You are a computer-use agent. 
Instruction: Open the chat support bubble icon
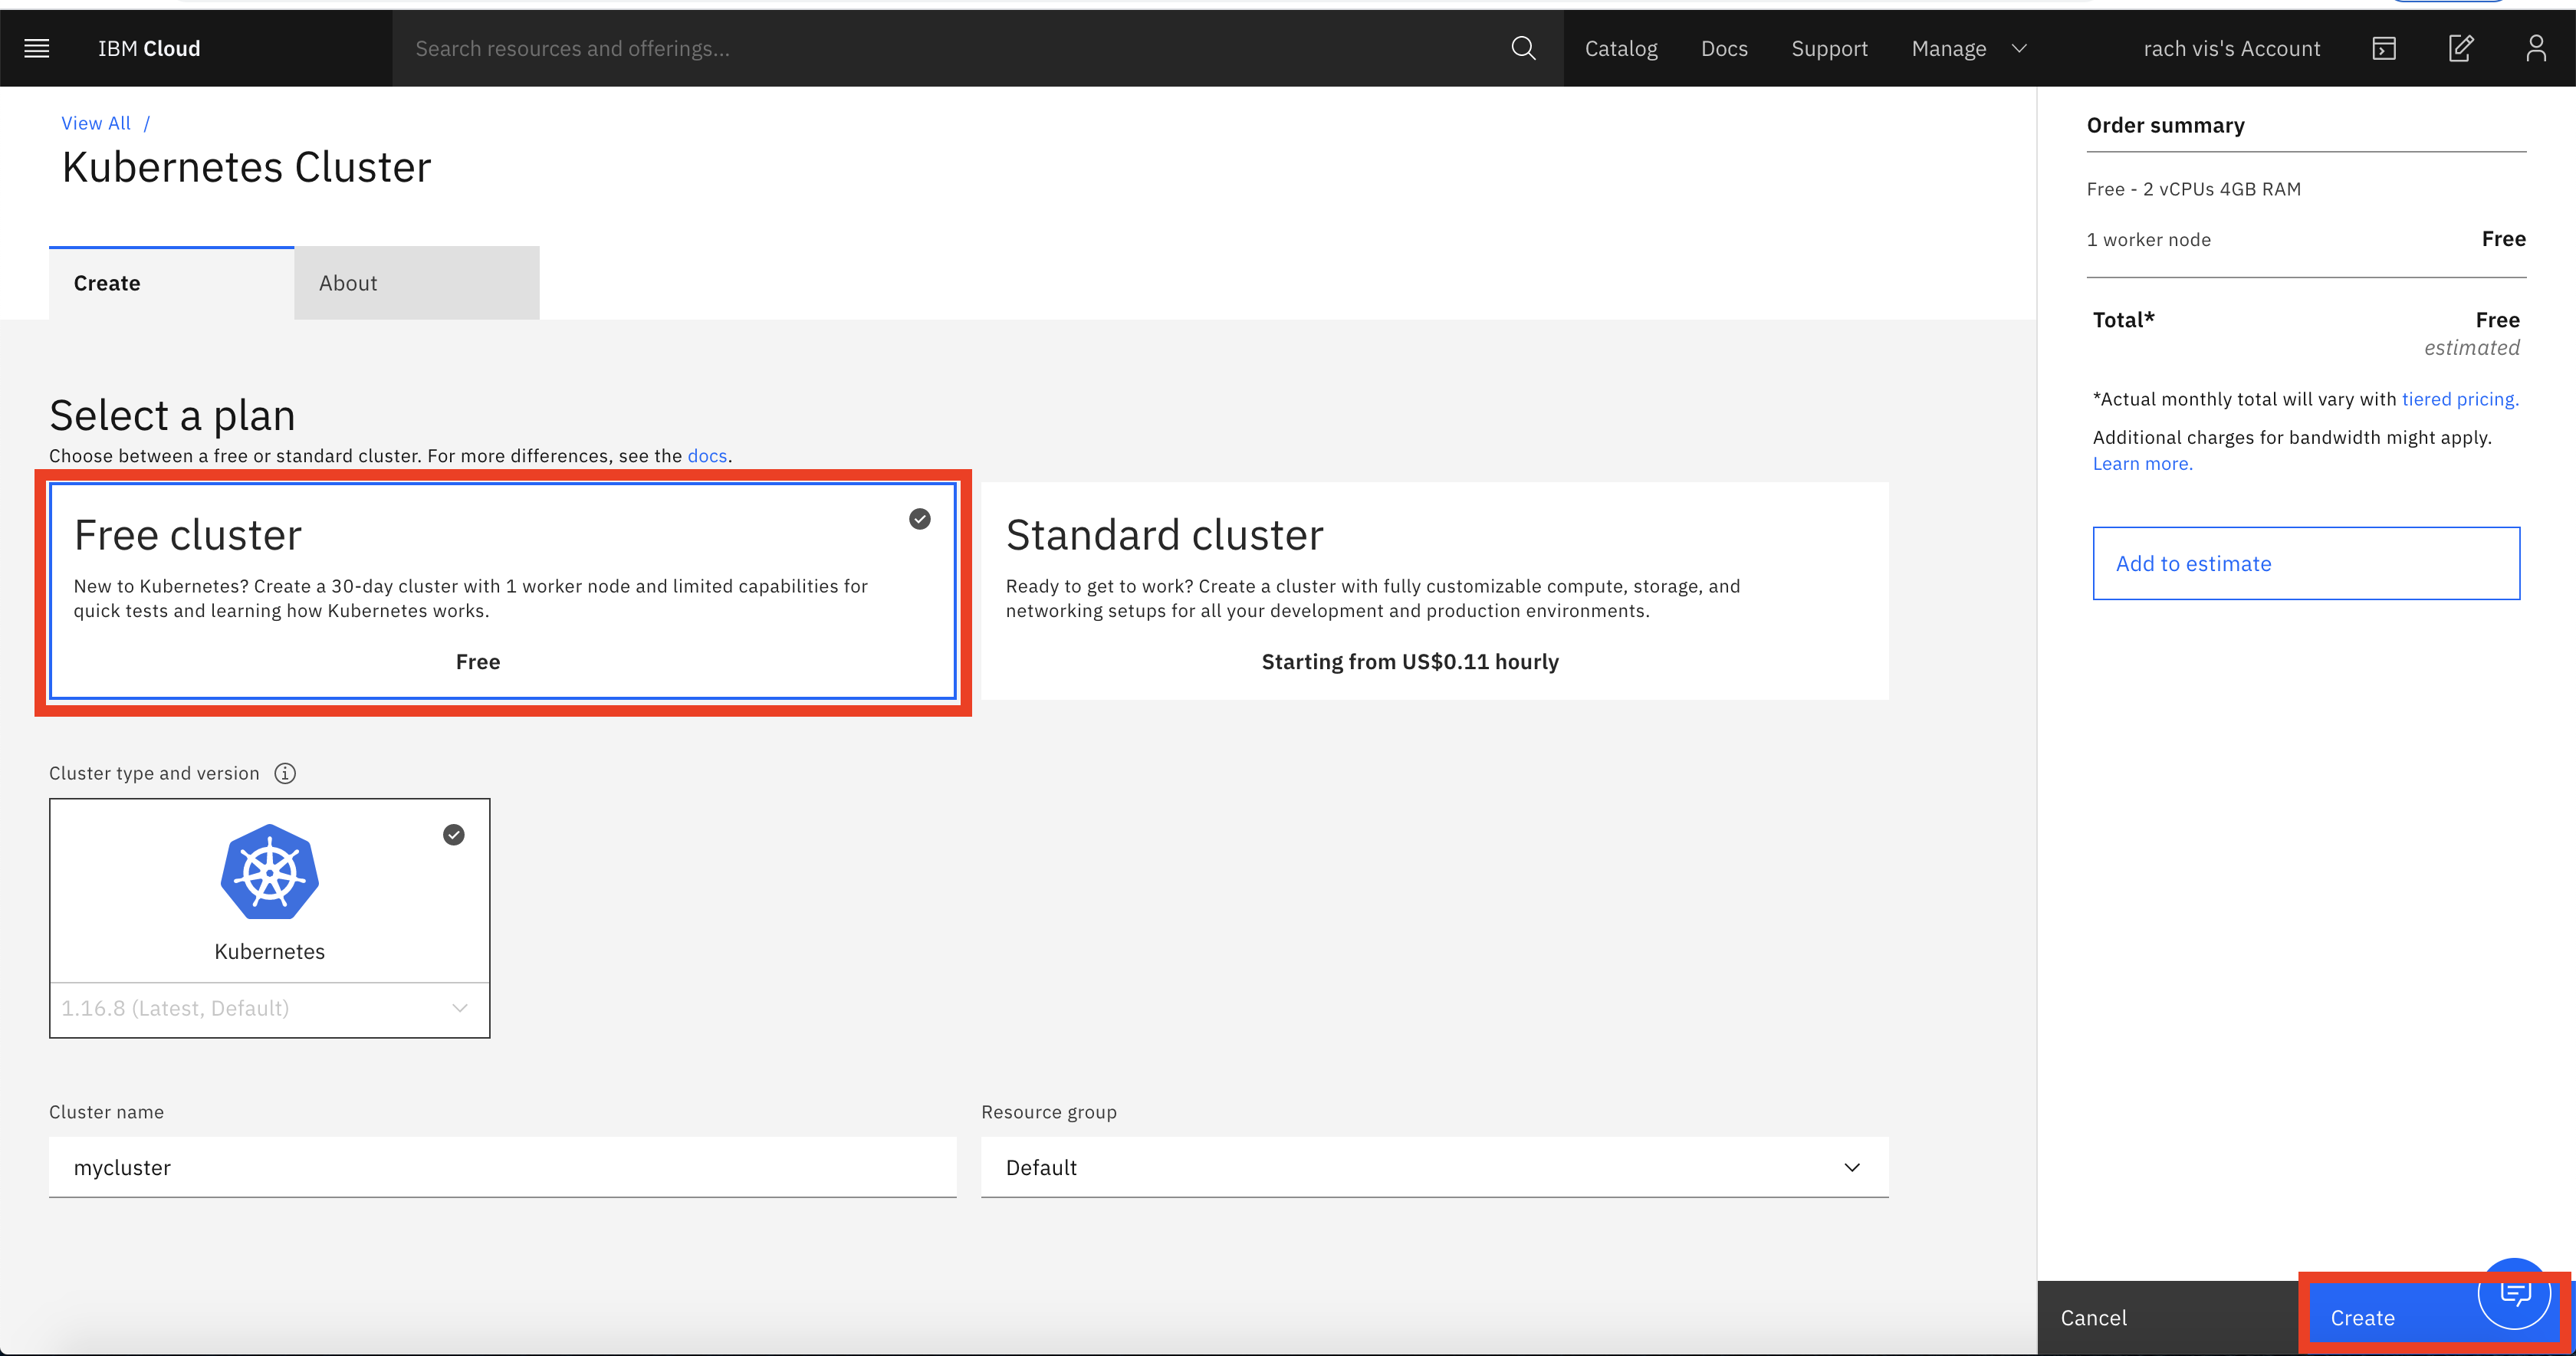click(2514, 1294)
